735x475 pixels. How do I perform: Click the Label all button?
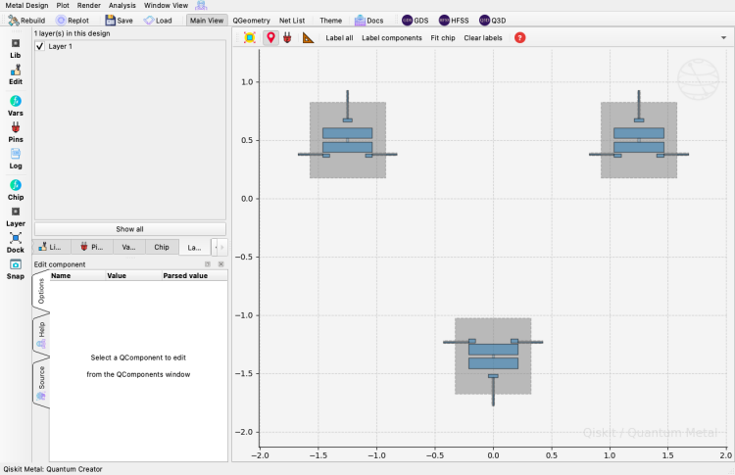click(339, 38)
